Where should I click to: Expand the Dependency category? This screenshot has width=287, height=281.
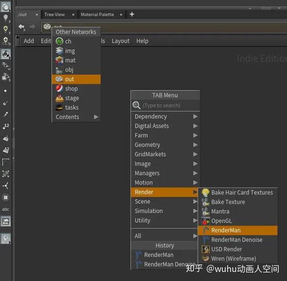coord(166,117)
